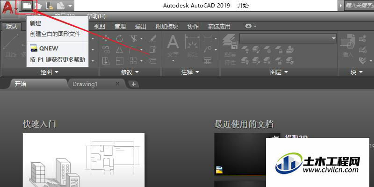
Task: Click the Layer Unlock open-padlock icon
Action: pos(279,61)
